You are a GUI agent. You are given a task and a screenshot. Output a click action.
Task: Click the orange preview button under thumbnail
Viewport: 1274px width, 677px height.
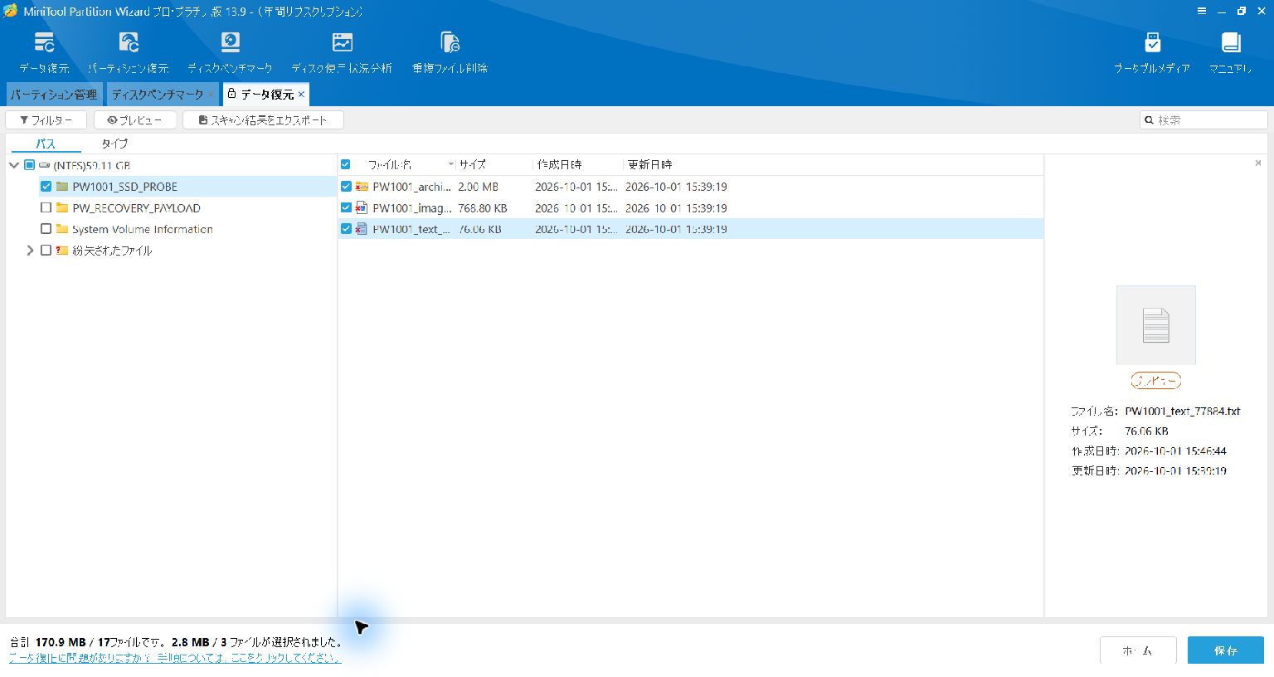[x=1156, y=381]
